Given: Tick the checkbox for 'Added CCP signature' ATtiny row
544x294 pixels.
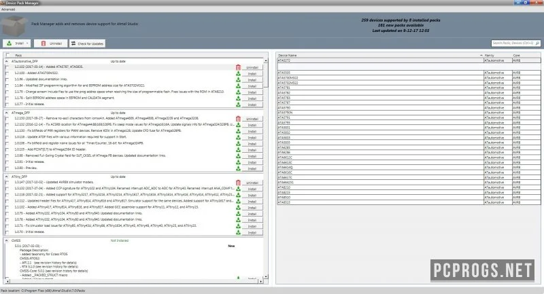Looking at the screenshot, I should (x=7, y=188).
